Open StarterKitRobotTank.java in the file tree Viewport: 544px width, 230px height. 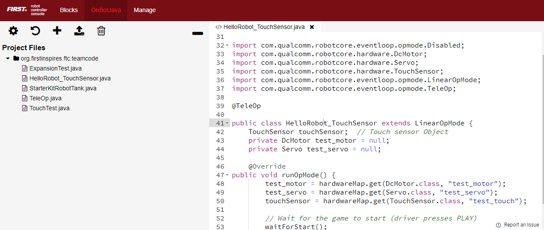point(63,88)
